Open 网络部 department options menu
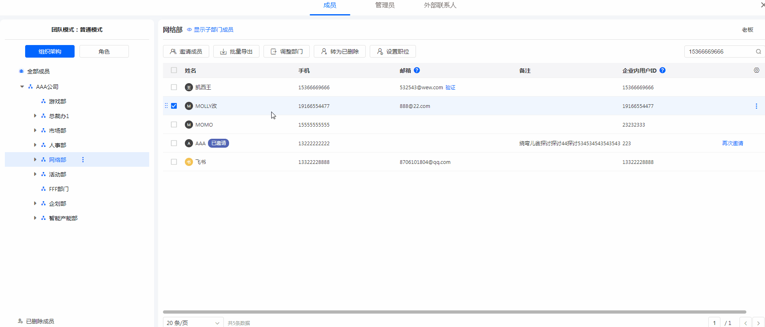 (x=83, y=160)
